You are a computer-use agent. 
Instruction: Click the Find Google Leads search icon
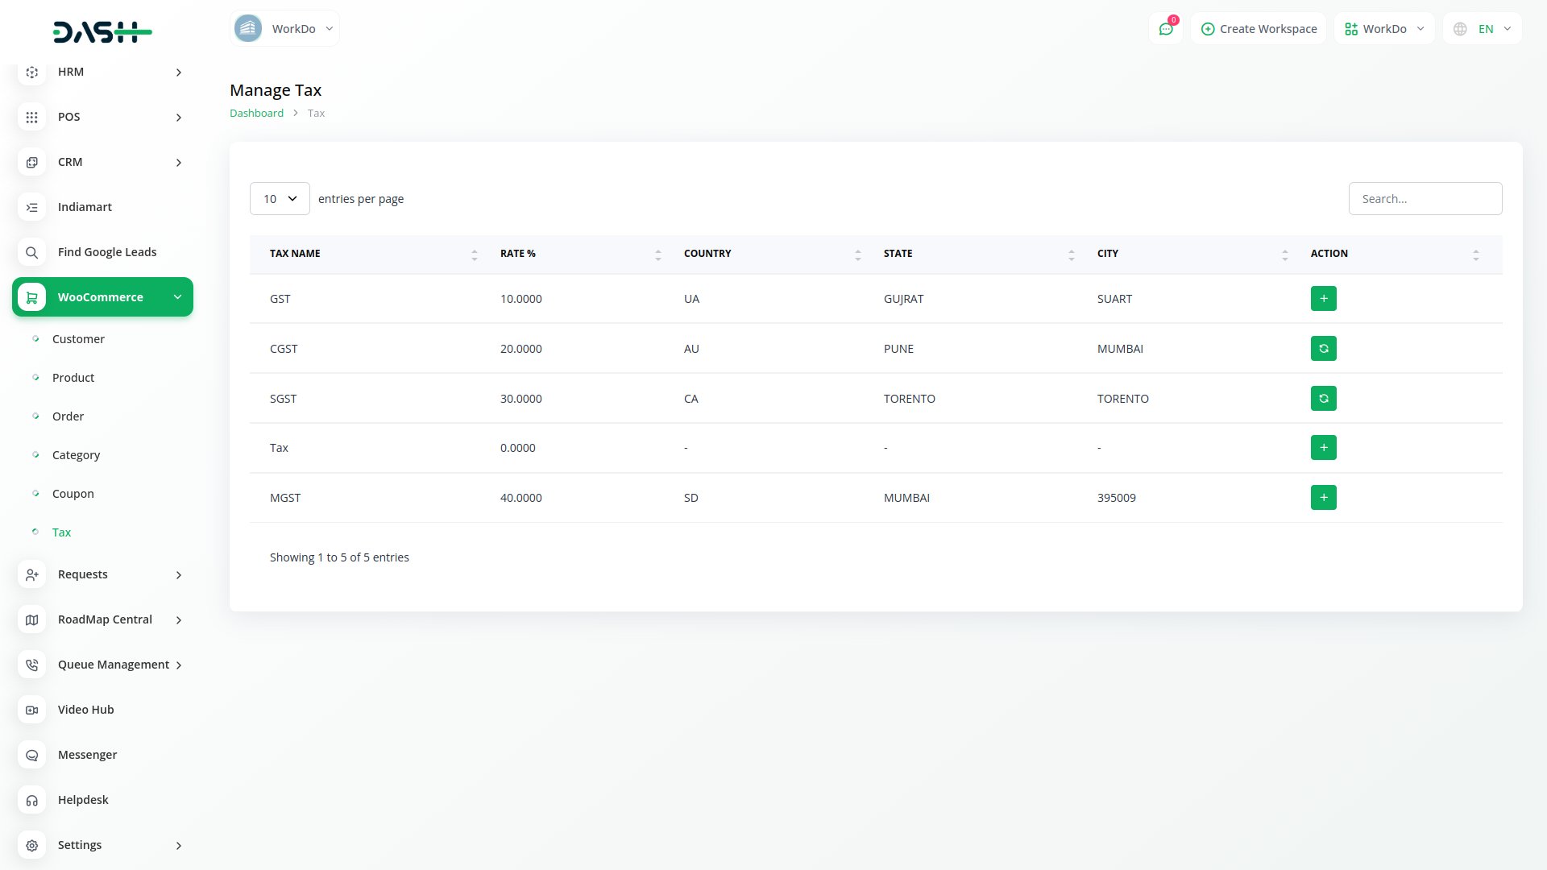[x=31, y=252]
